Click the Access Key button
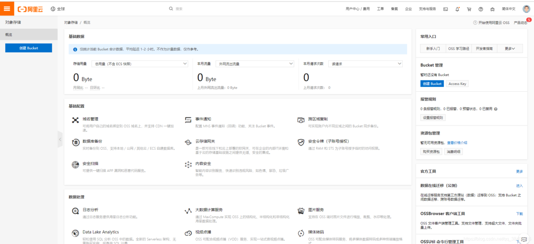The image size is (534, 244). pyautogui.click(x=457, y=83)
